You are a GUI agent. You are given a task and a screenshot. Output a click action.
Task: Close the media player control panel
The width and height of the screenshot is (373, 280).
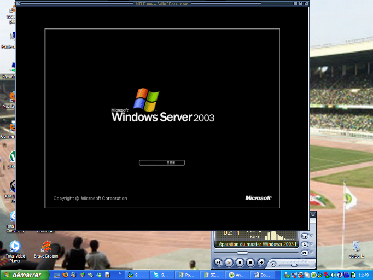tap(313, 214)
